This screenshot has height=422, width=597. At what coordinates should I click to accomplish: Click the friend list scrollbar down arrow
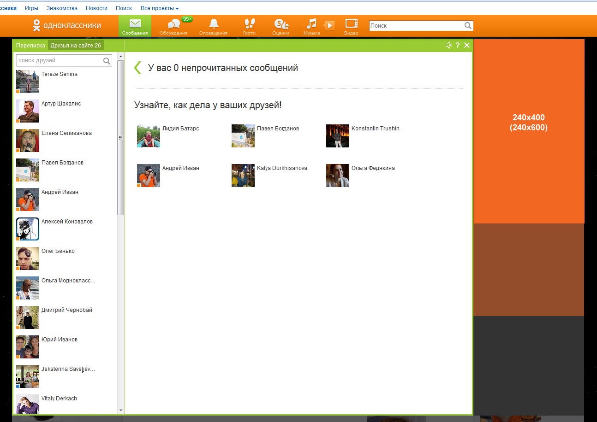(121, 410)
